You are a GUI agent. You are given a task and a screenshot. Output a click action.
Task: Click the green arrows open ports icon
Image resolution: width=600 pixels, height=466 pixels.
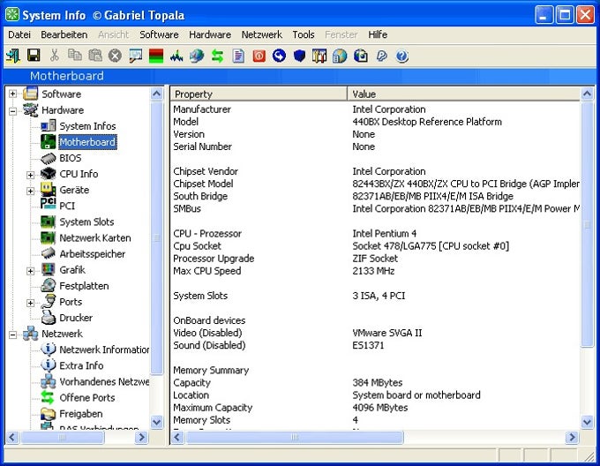click(217, 56)
